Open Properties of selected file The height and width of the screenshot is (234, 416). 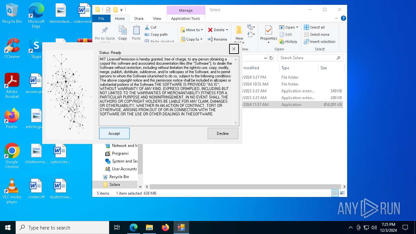pos(268,34)
